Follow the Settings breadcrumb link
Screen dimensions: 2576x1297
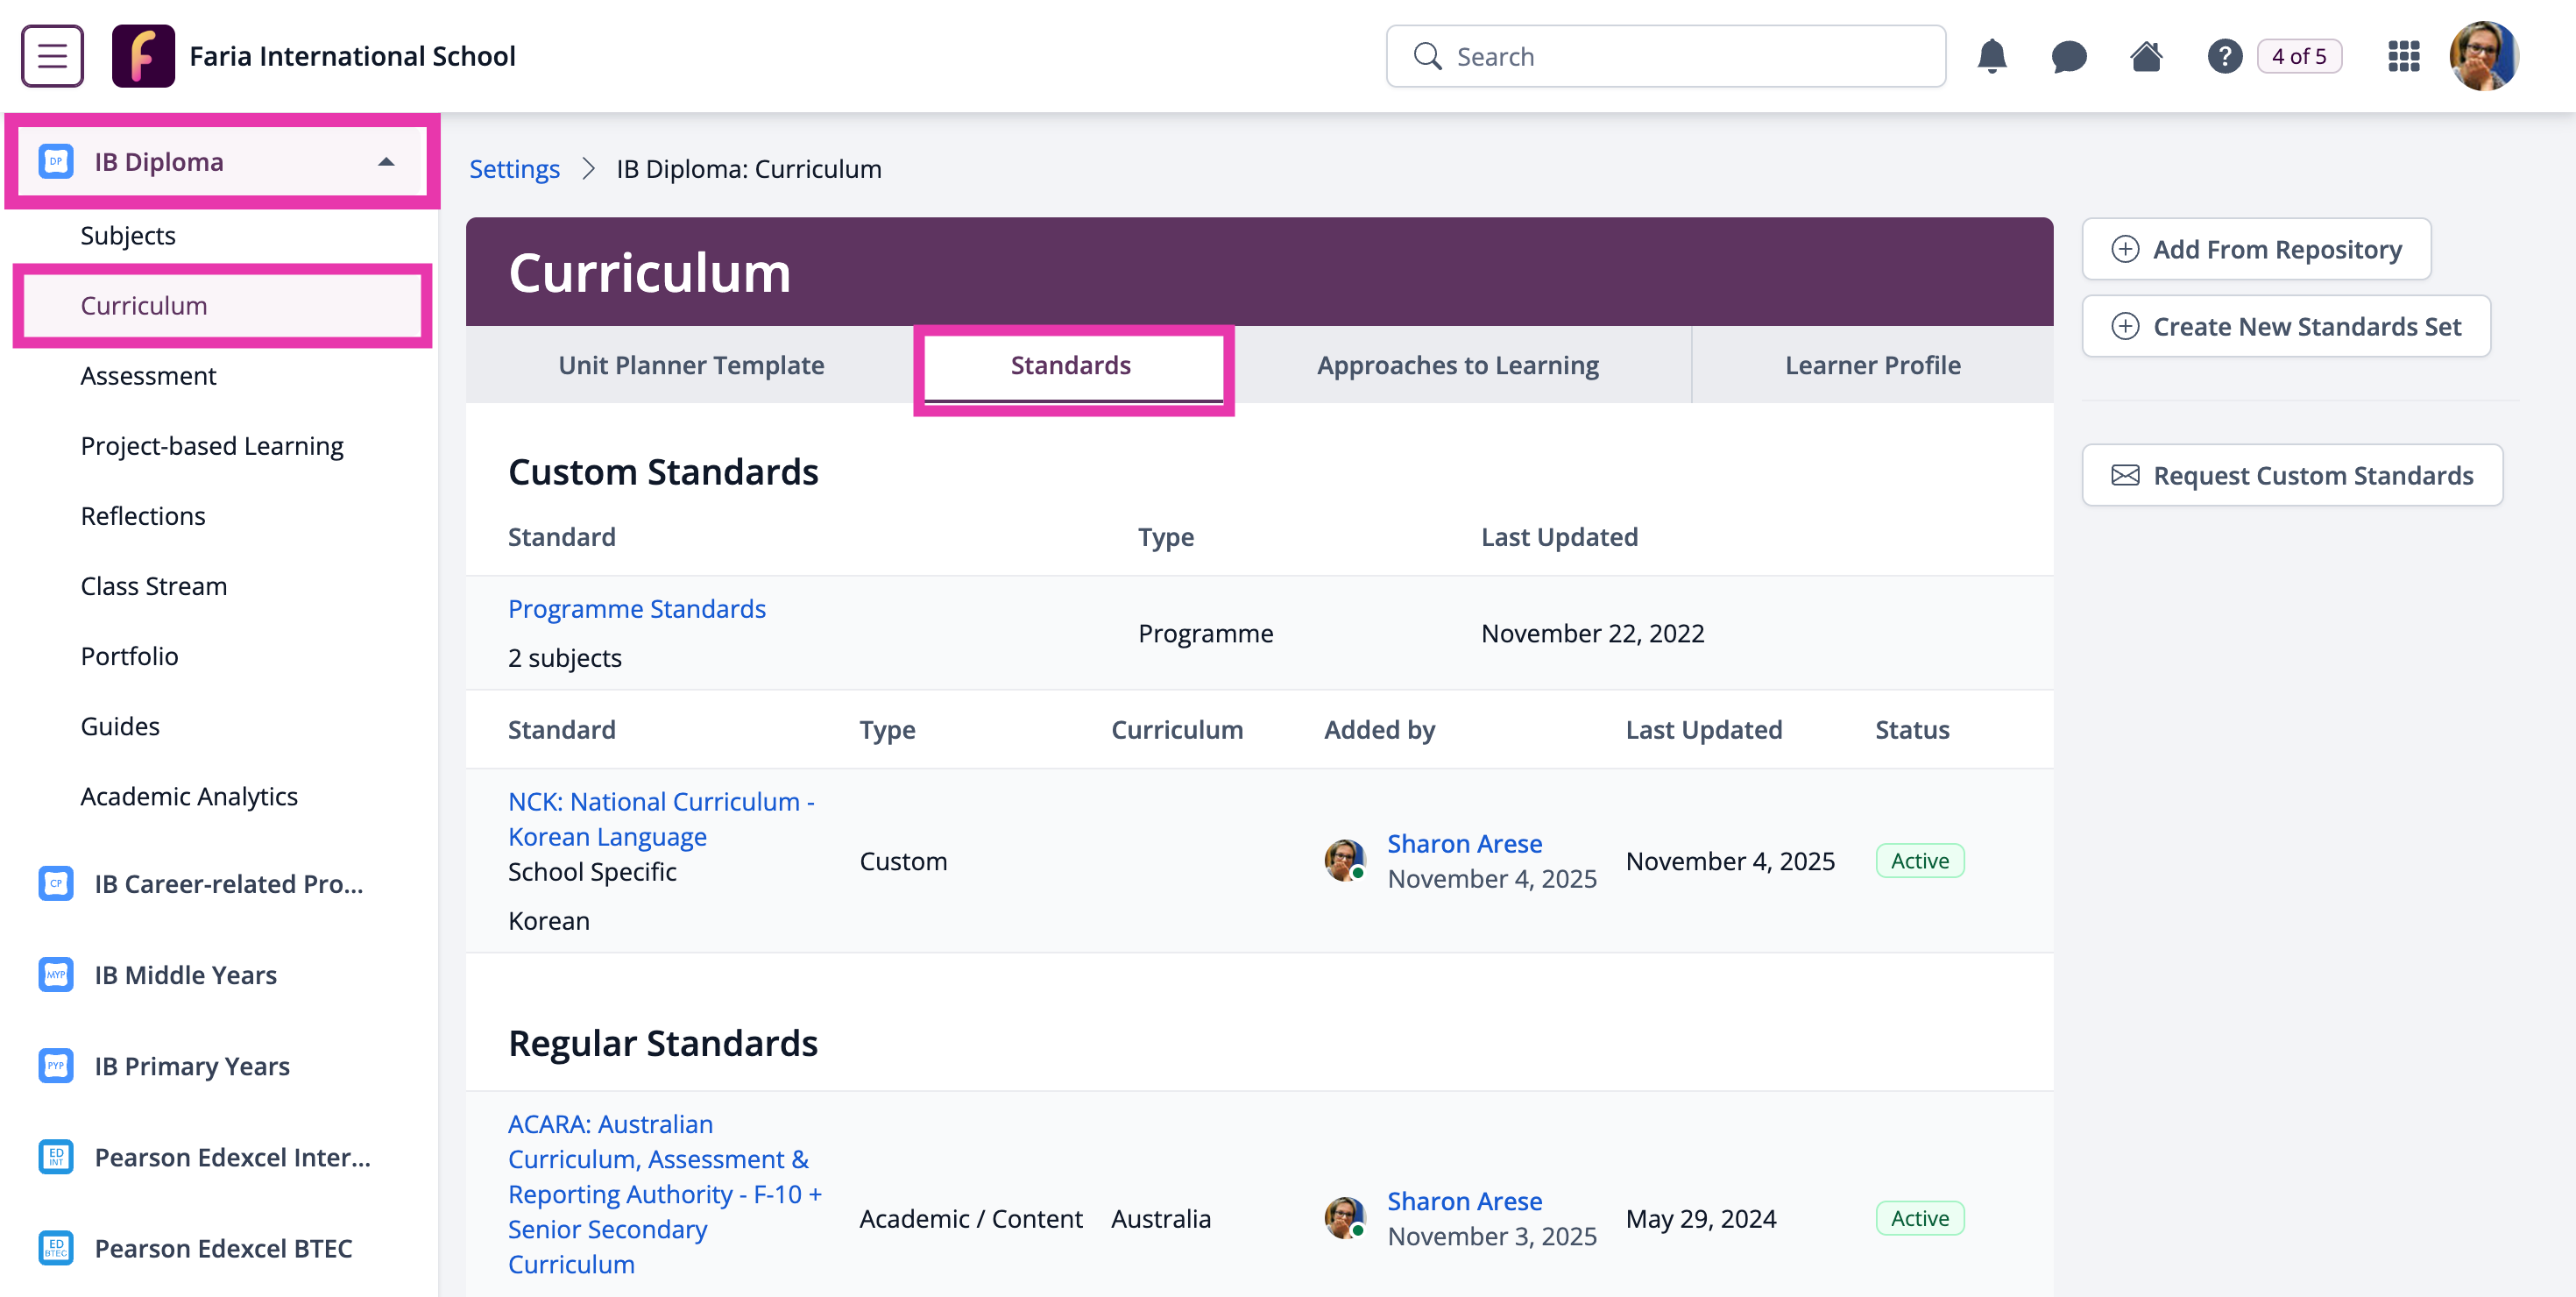point(514,168)
